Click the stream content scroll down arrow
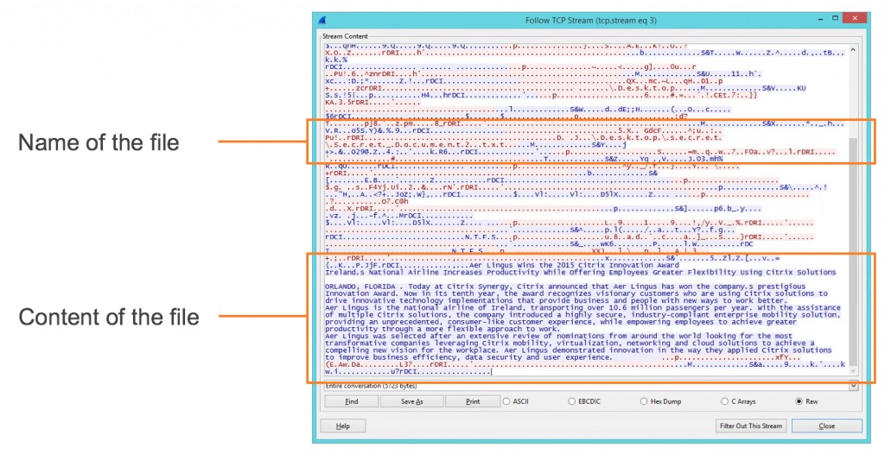Image resolution: width=885 pixels, height=460 pixels. tap(853, 372)
